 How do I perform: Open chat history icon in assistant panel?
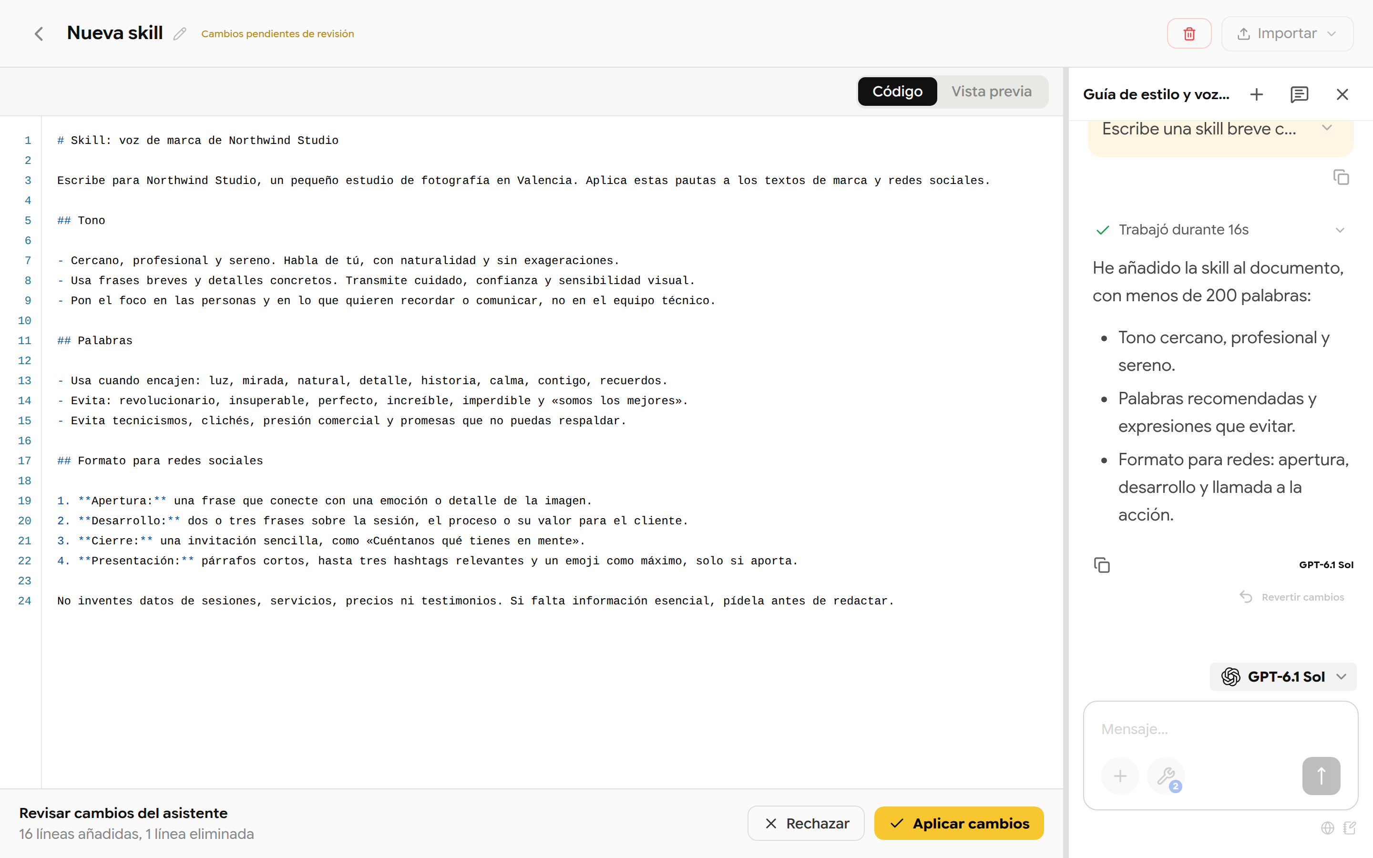[1299, 94]
